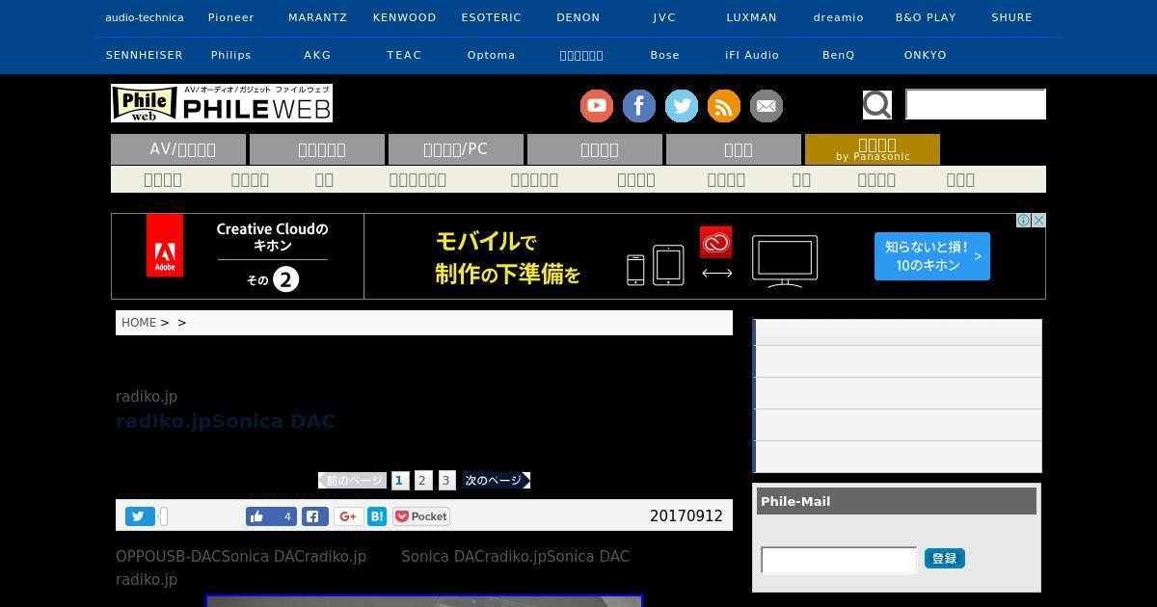
Task: Open the KENWOOD brand link
Action: pos(405,17)
